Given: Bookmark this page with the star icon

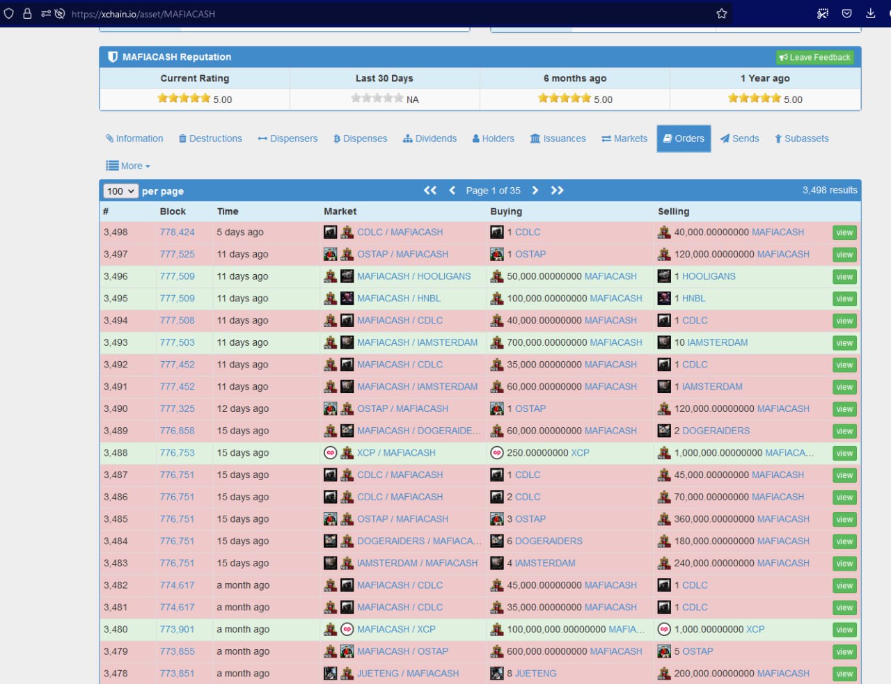Looking at the screenshot, I should [x=722, y=13].
